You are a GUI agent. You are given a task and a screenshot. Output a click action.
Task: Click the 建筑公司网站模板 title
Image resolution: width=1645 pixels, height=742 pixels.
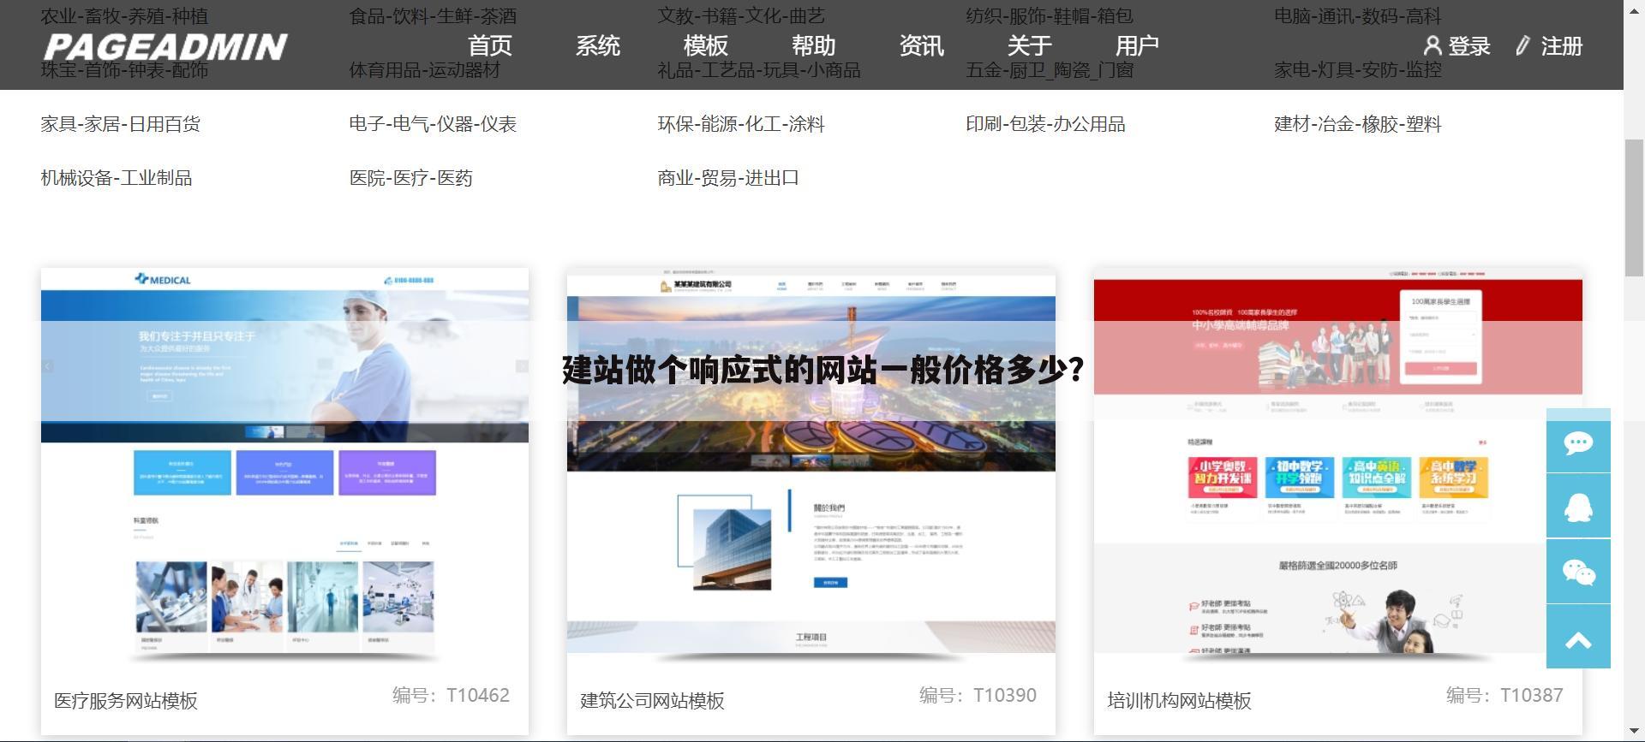[652, 701]
